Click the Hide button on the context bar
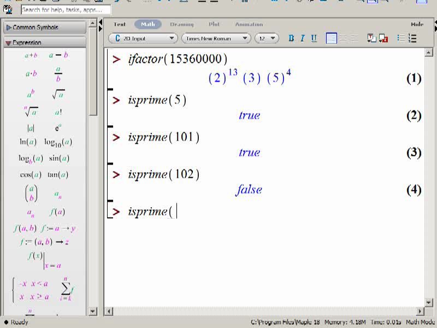The width and height of the screenshot is (437, 328). (417, 24)
